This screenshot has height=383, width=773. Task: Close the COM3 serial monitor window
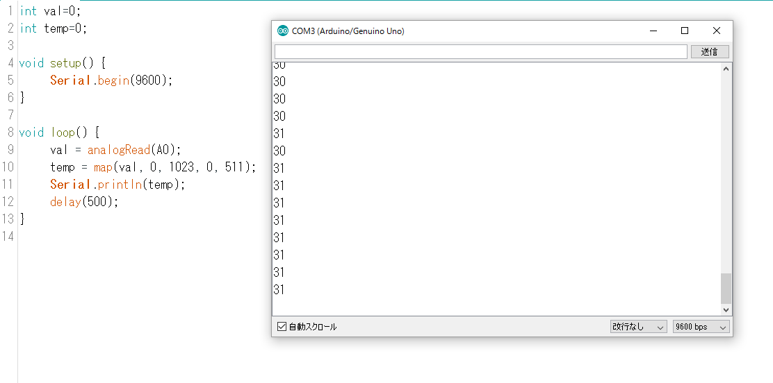(716, 31)
